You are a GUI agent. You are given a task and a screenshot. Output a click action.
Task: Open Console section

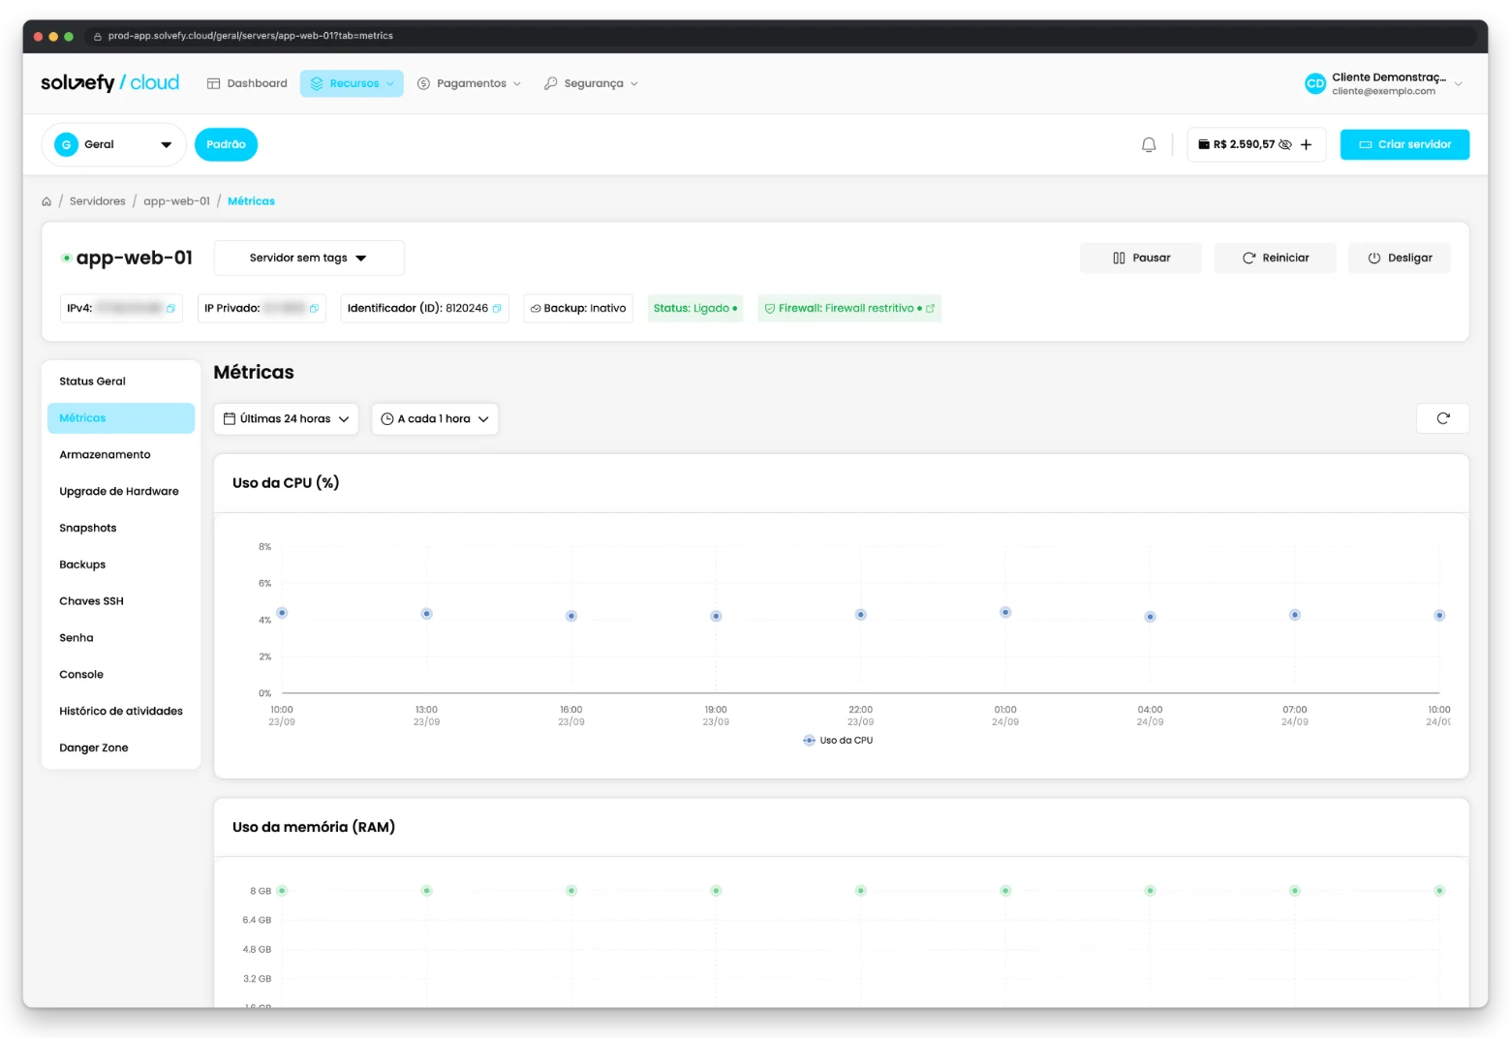pos(121,675)
